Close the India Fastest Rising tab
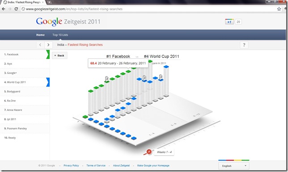Screen dimensions: 288x172 pos(43,2)
